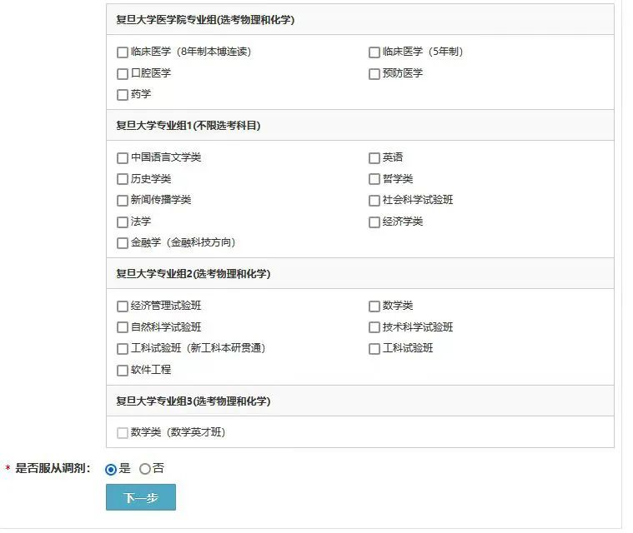Enable the 预防医学 option
The height and width of the screenshot is (533, 633).
tap(374, 74)
